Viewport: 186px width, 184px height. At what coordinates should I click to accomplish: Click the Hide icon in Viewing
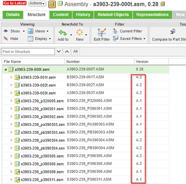6,39
